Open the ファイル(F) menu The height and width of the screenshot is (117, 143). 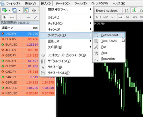tap(13, 4)
